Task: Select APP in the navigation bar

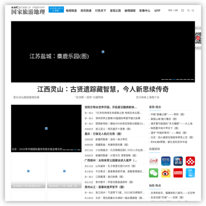Action: click(x=157, y=10)
